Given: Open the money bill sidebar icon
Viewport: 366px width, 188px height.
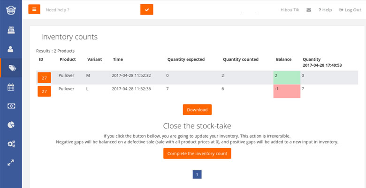Looking at the screenshot, I should coord(11,106).
